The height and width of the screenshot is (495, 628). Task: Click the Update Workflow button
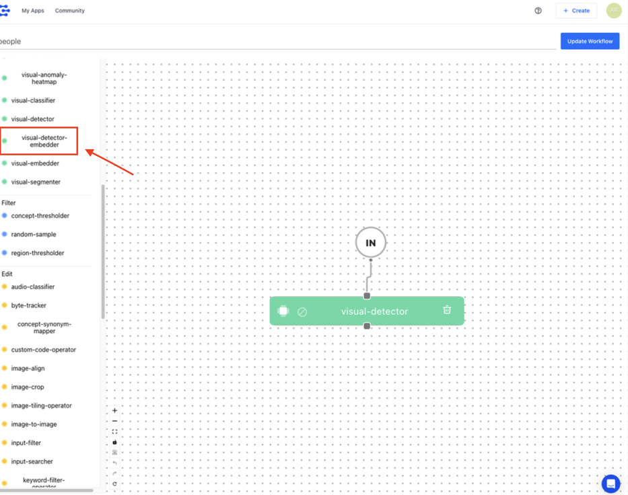(x=589, y=41)
